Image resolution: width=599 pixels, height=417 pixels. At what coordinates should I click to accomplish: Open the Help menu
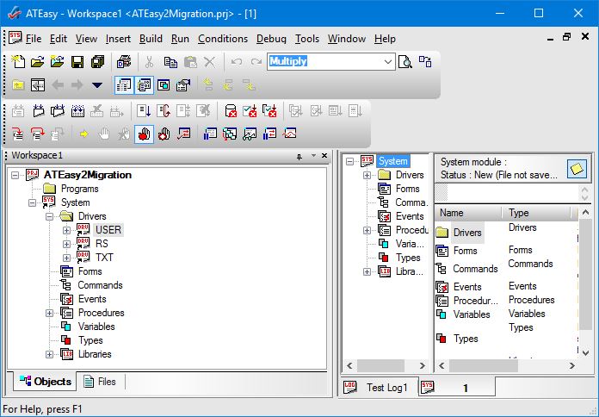tap(385, 39)
